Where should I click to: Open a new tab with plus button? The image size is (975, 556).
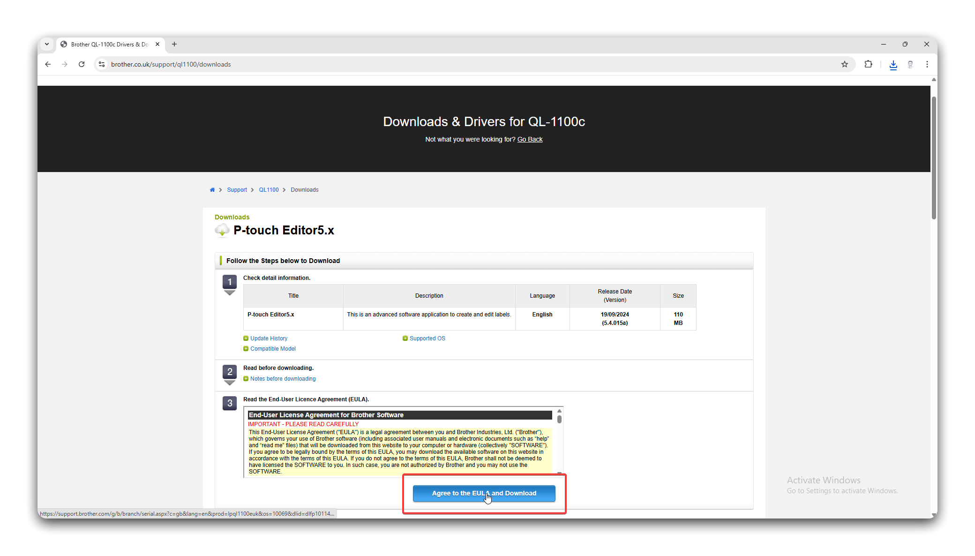(x=174, y=44)
